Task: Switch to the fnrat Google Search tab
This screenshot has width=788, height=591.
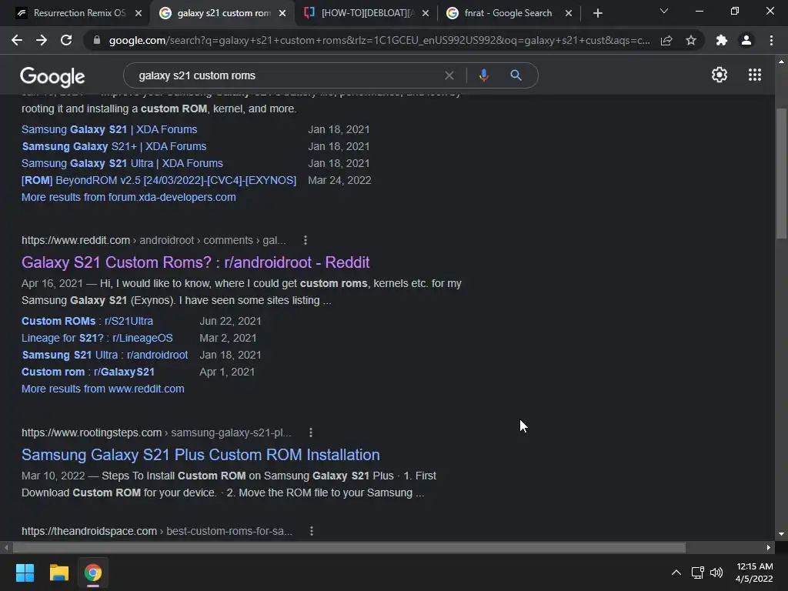Action: tap(508, 13)
